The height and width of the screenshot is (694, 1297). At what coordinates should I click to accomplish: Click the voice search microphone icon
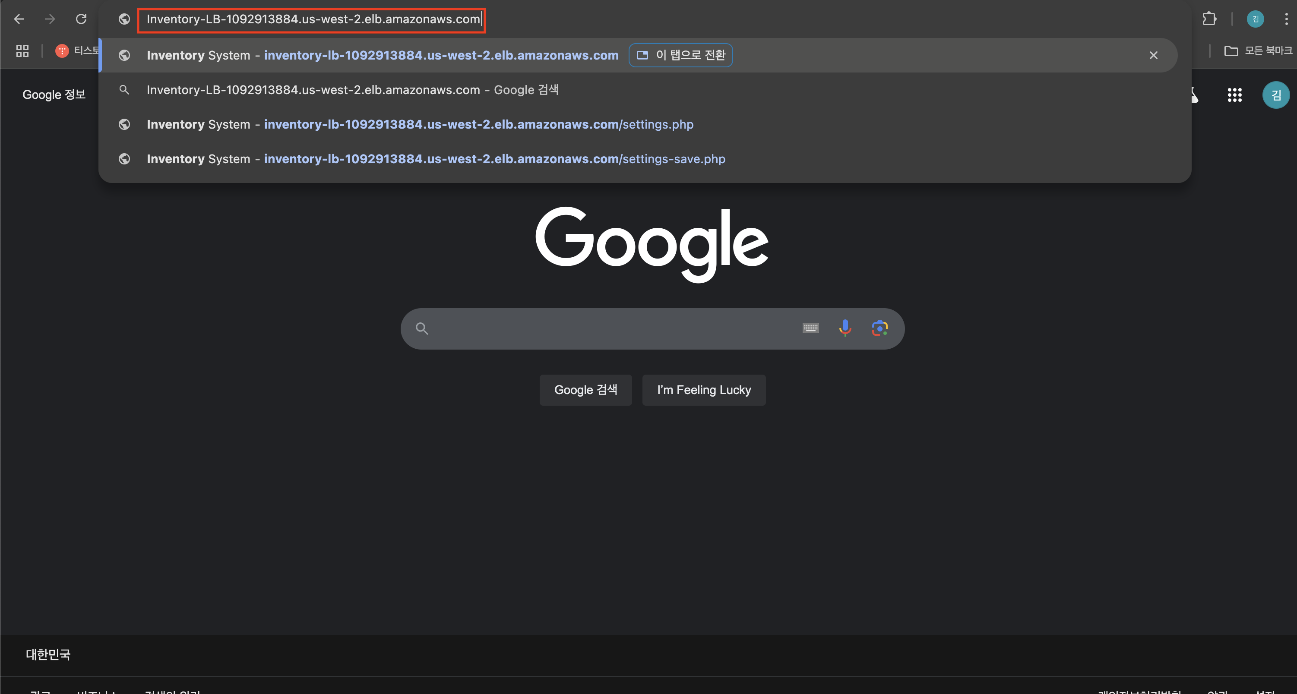845,328
